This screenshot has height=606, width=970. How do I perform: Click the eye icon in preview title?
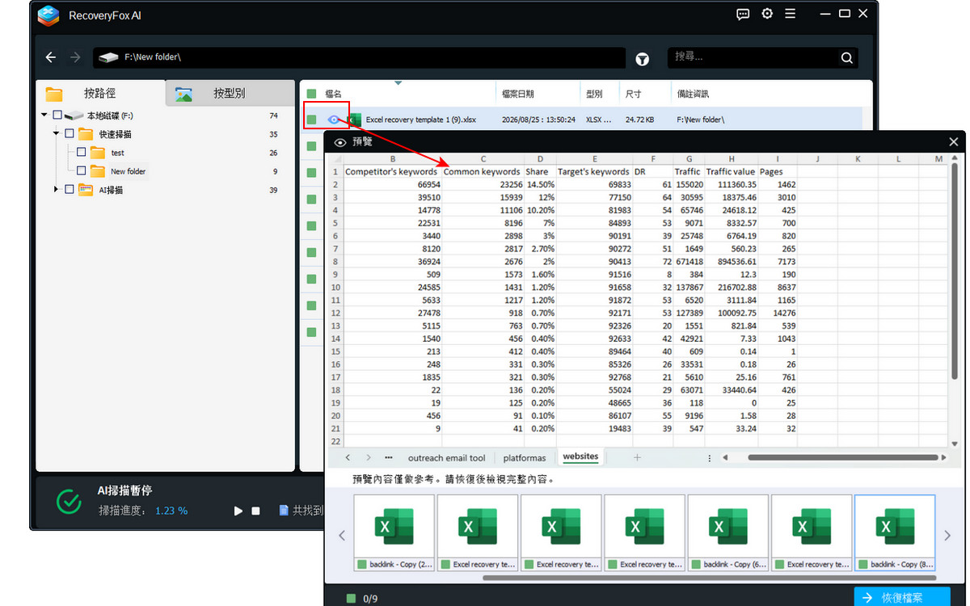coord(340,142)
